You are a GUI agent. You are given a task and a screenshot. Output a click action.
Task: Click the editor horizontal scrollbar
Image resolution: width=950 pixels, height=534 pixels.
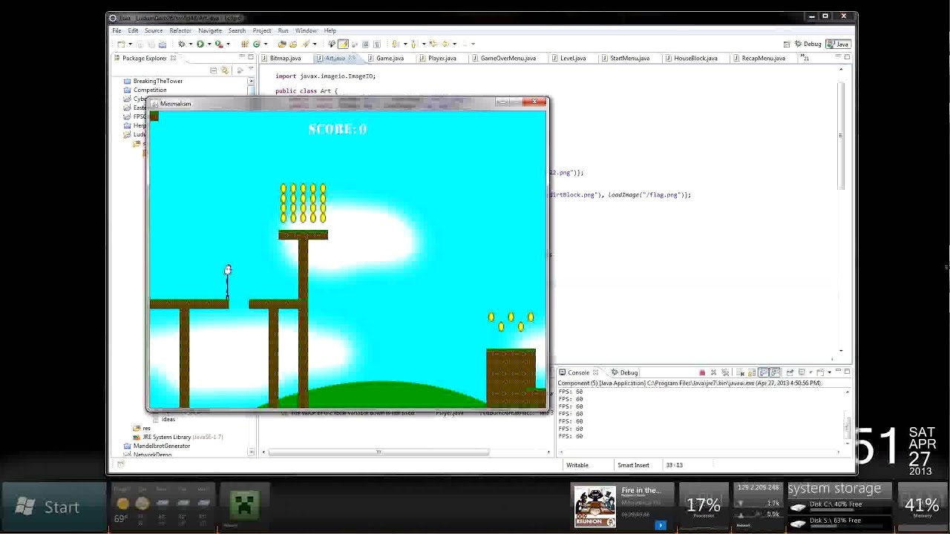[x=379, y=452]
